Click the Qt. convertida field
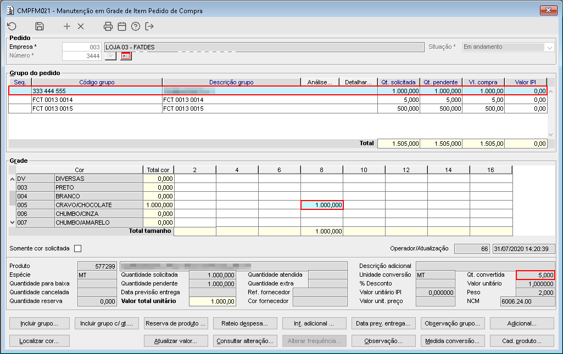563x354 pixels. pyautogui.click(x=536, y=275)
